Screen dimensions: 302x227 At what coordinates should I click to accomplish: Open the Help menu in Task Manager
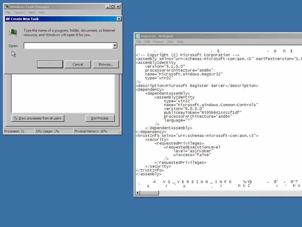[41, 12]
